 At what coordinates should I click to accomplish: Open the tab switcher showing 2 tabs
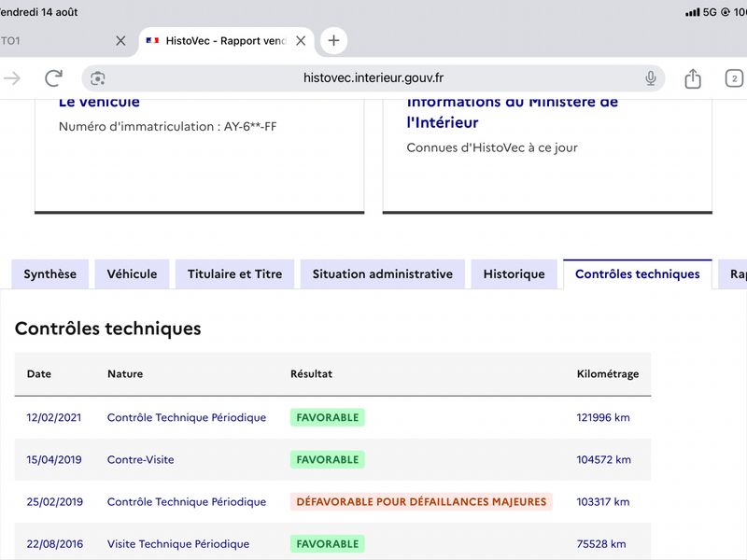point(734,78)
